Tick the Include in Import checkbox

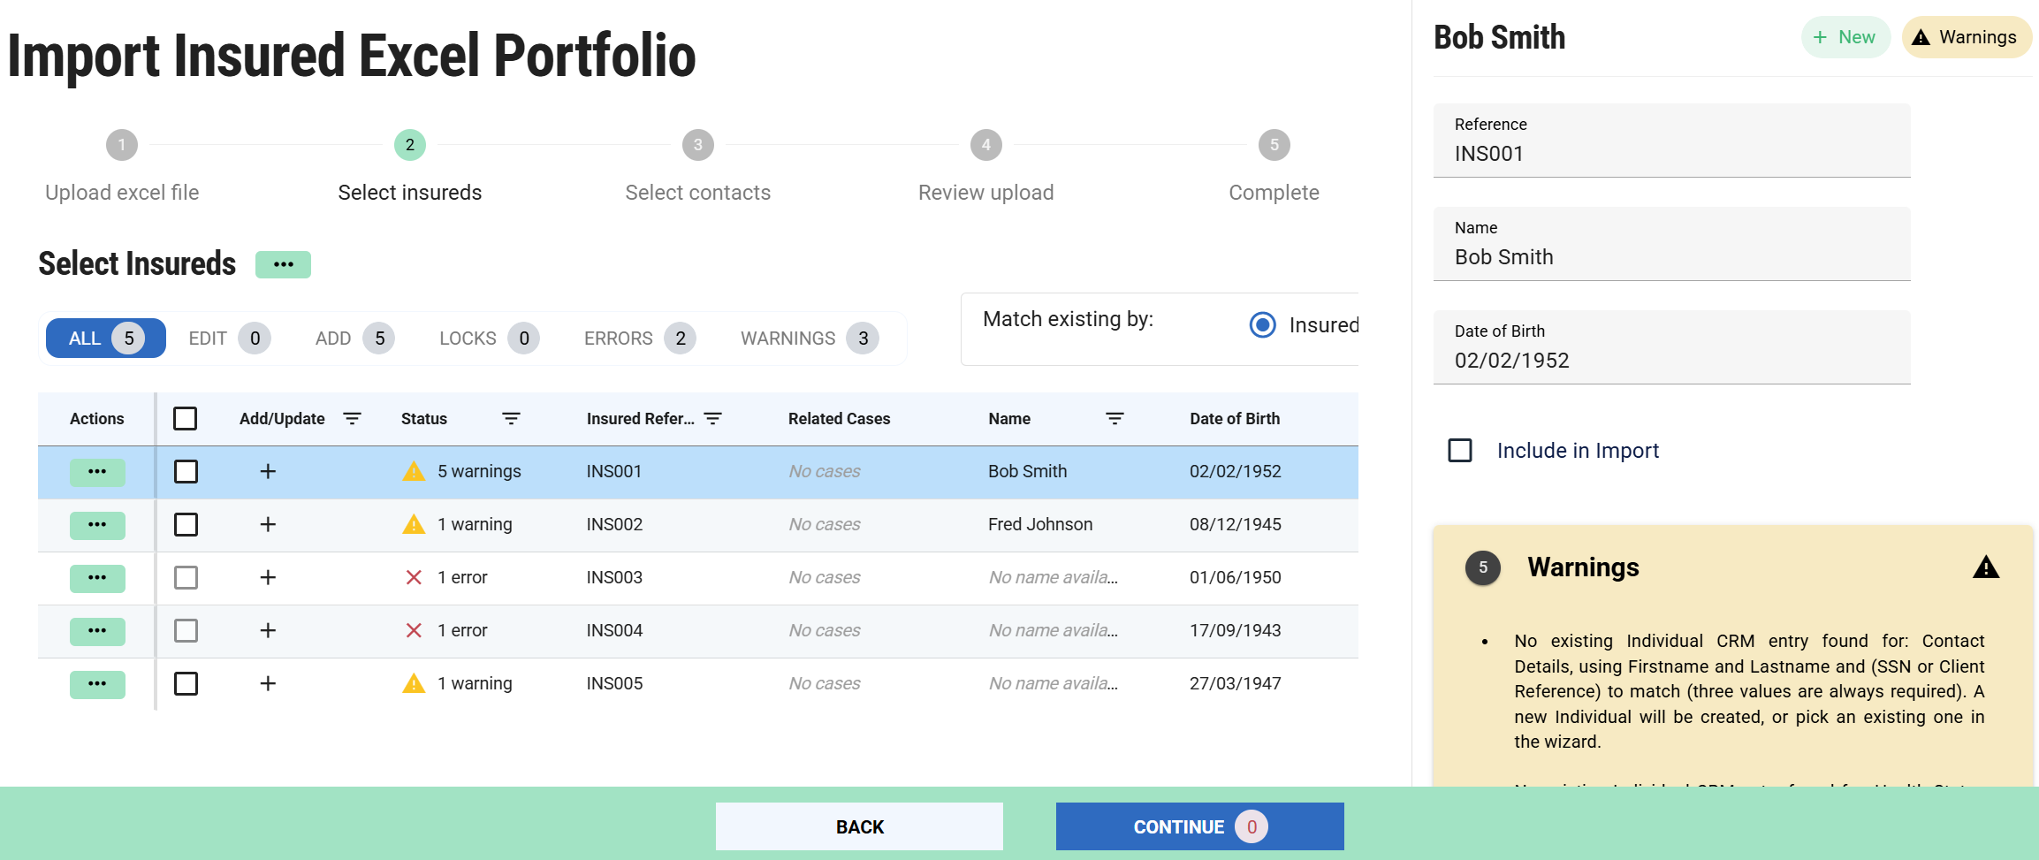1460,451
